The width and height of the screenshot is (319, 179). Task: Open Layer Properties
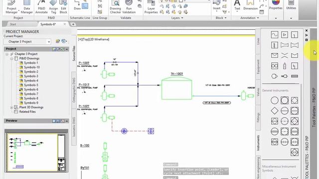tap(151, 7)
